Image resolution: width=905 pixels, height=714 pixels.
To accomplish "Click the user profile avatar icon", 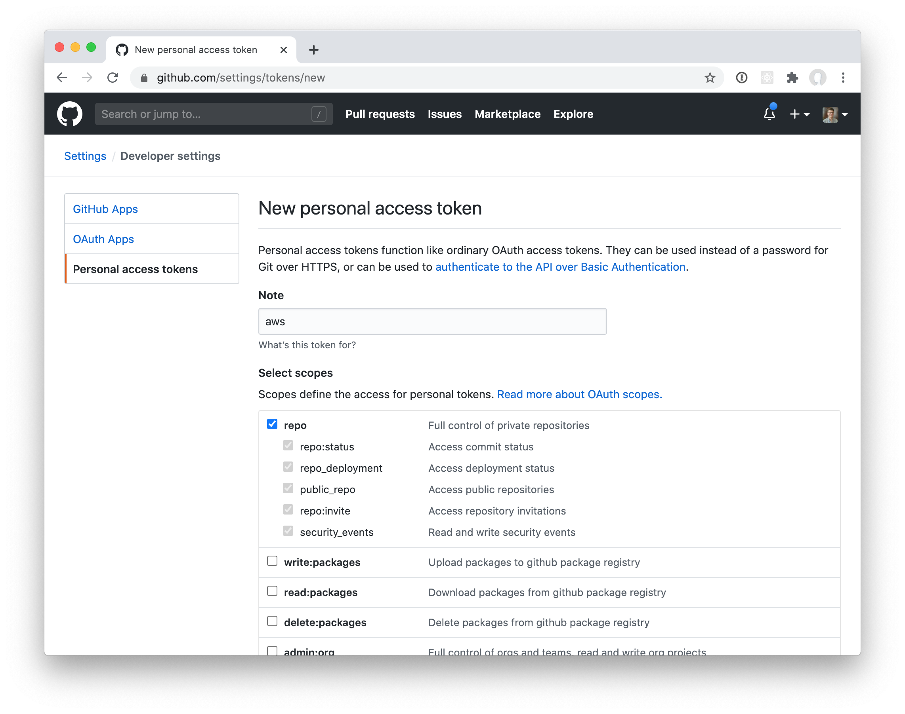I will point(830,114).
